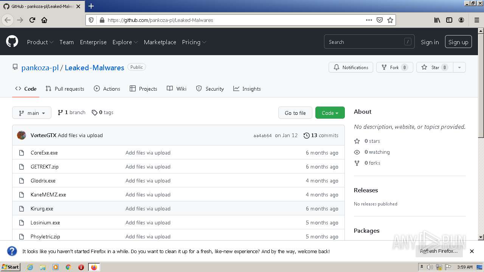Launch Internet Explorer from the taskbar

(30, 267)
